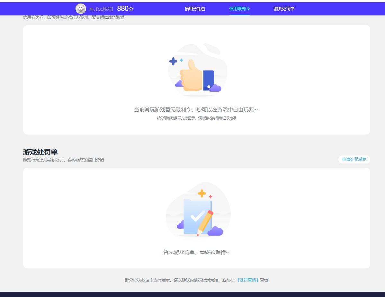Click the dark footer bar at page bottom

click(192, 294)
